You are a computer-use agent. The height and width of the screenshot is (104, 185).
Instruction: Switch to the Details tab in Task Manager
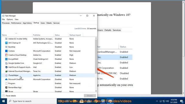(49, 23)
